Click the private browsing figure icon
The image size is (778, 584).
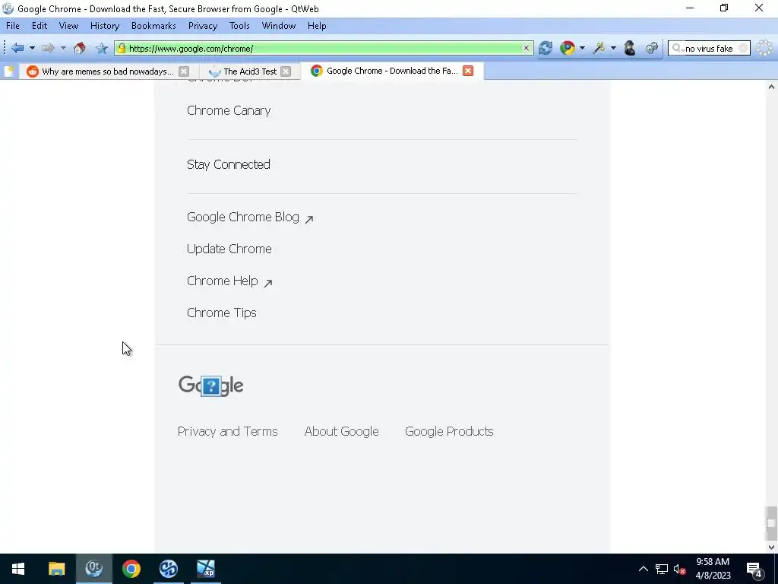click(x=630, y=48)
